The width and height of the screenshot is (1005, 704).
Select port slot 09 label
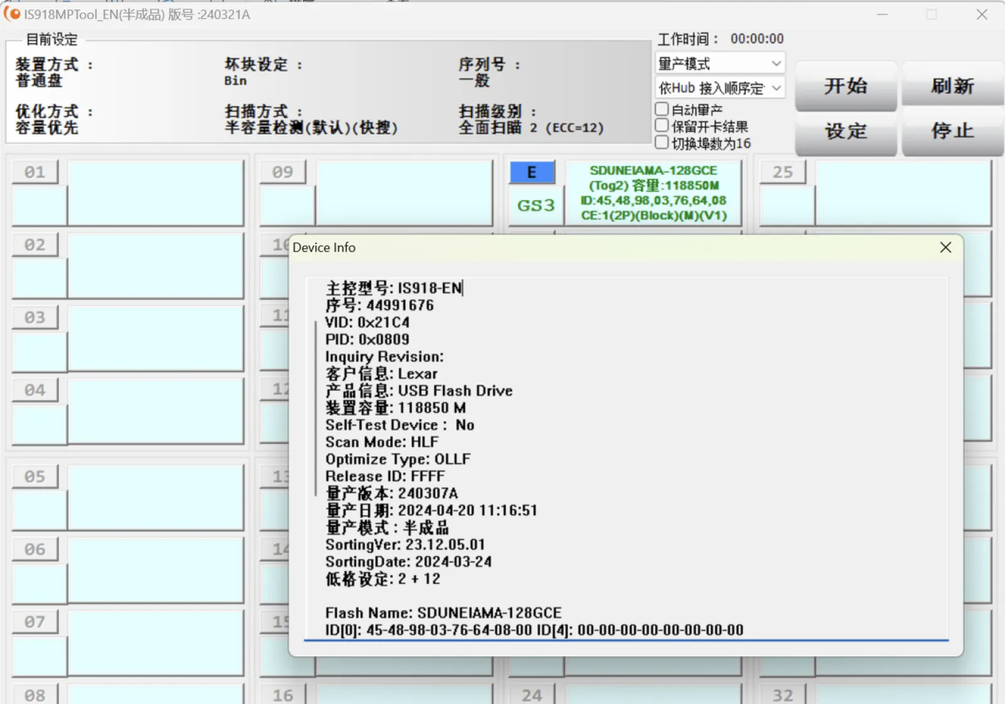(x=283, y=172)
